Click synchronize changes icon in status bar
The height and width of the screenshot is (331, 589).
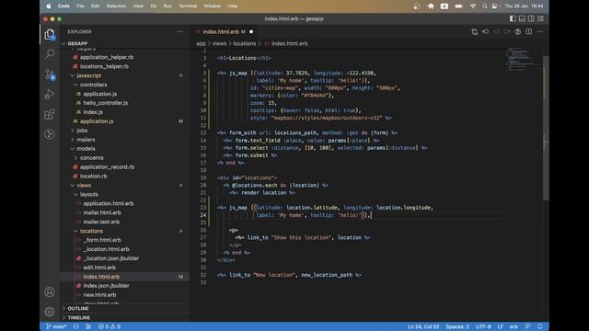76,327
